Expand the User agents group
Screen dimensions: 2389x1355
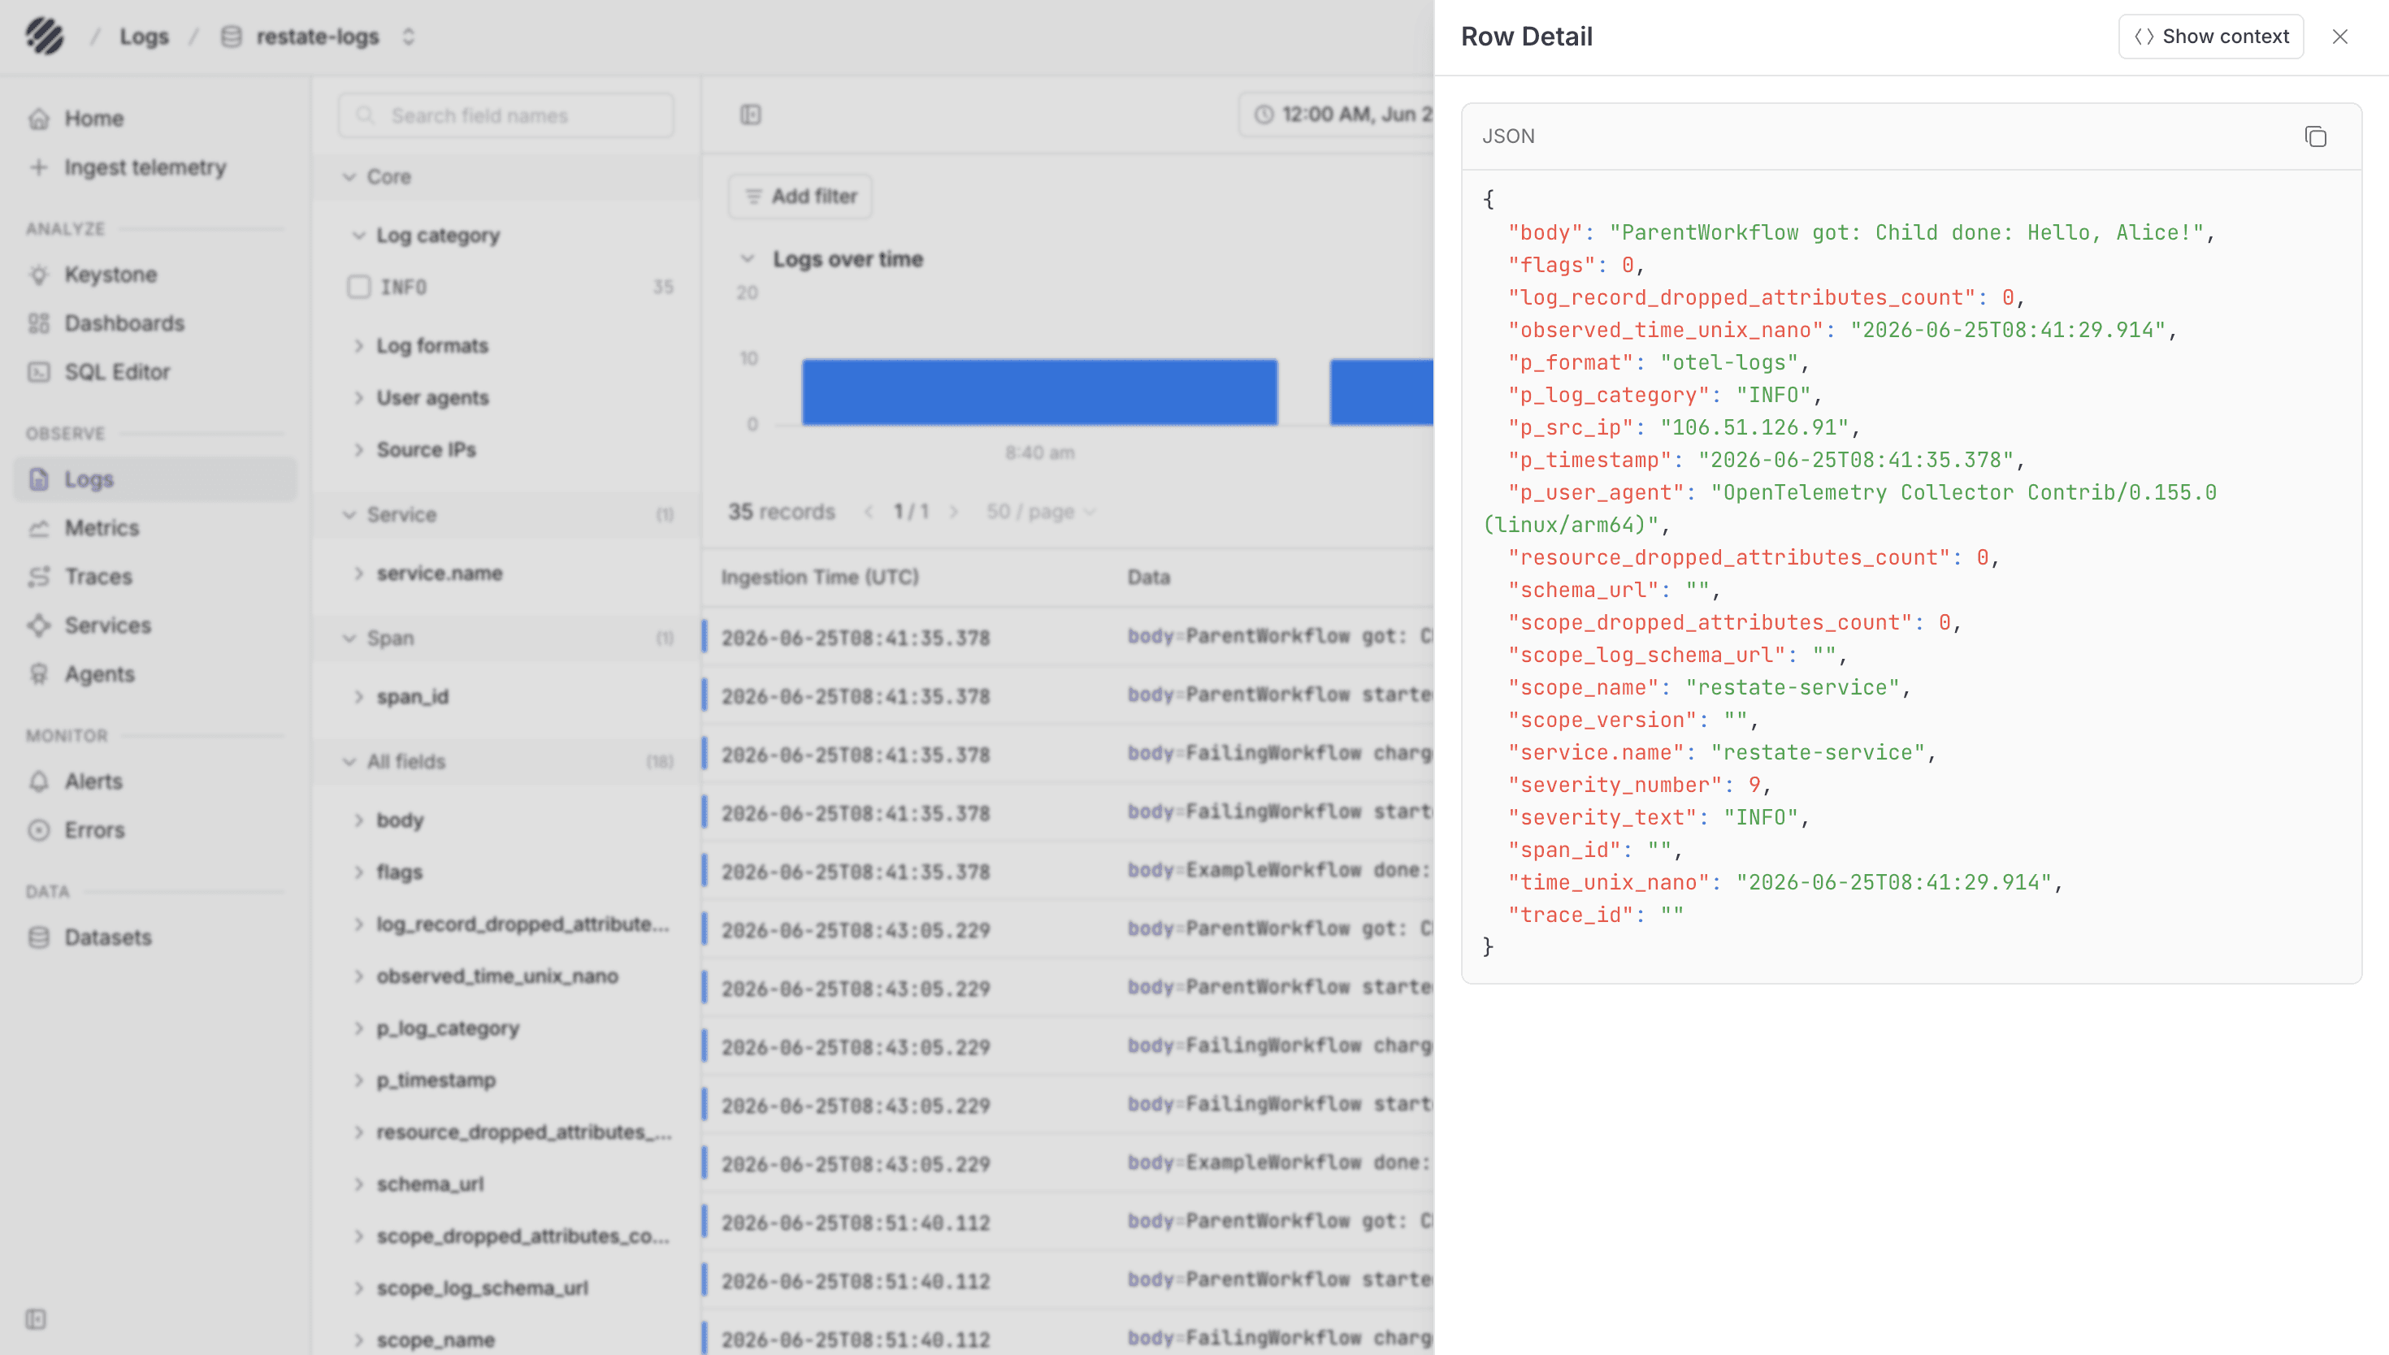click(358, 397)
